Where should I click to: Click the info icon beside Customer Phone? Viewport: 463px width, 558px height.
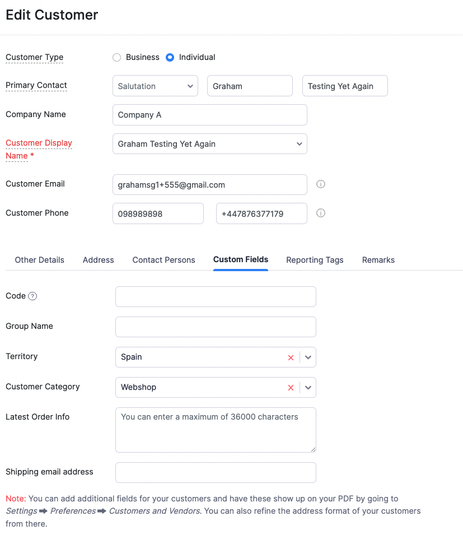(320, 213)
